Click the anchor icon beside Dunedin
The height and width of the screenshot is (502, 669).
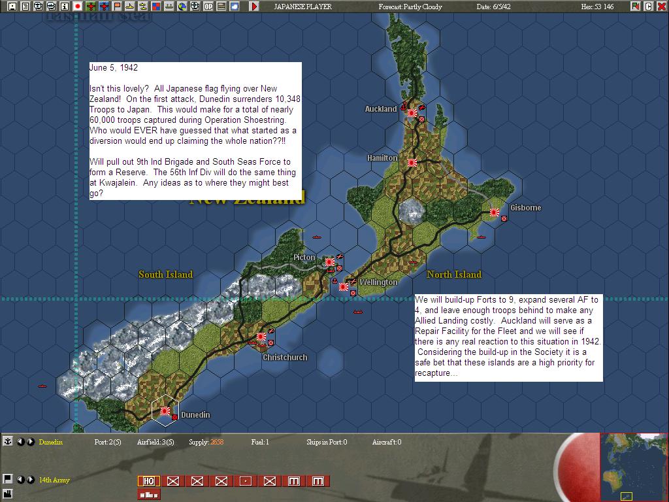8,441
